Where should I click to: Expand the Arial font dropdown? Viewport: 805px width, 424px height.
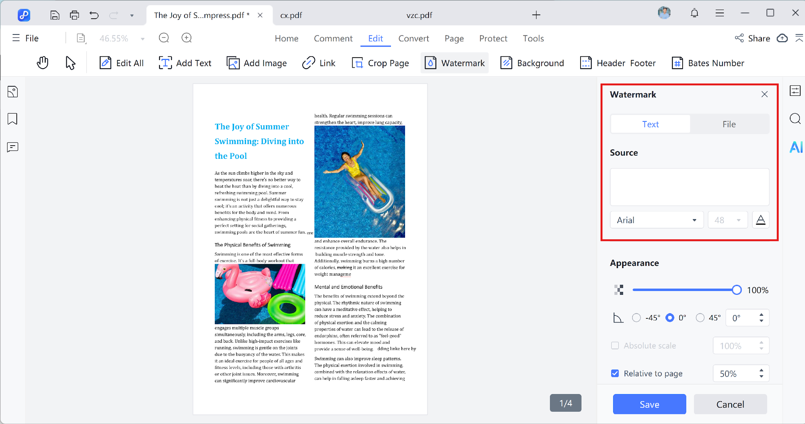pyautogui.click(x=657, y=220)
